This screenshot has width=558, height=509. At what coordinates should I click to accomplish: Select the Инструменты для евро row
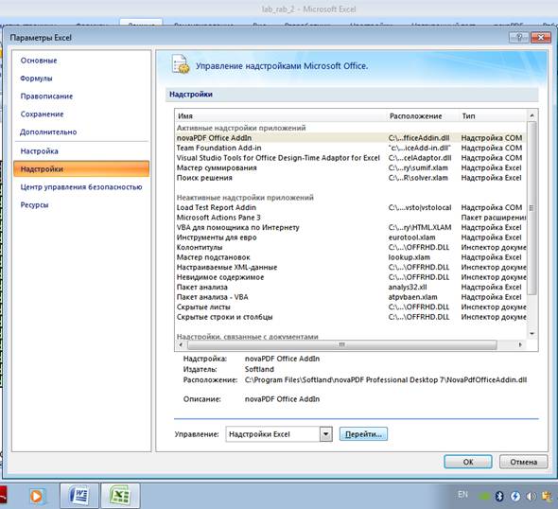350,237
